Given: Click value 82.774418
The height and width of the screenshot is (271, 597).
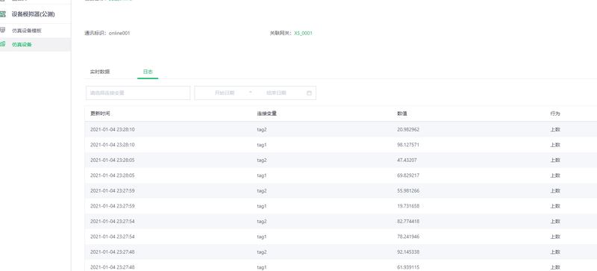Looking at the screenshot, I should coord(408,221).
